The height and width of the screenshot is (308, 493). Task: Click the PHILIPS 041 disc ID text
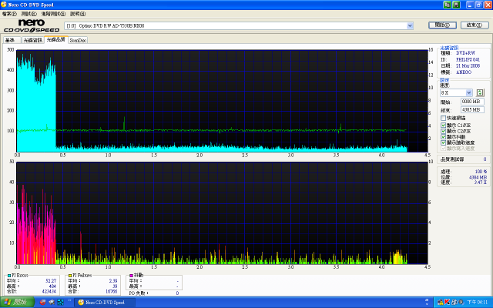pos(468,59)
